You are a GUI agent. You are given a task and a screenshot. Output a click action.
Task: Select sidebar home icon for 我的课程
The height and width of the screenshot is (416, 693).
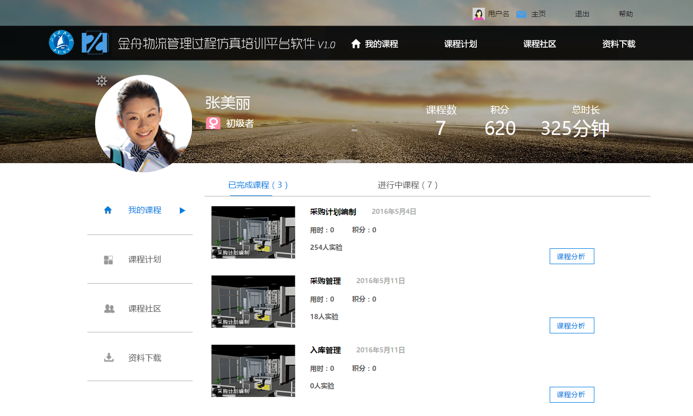(108, 210)
